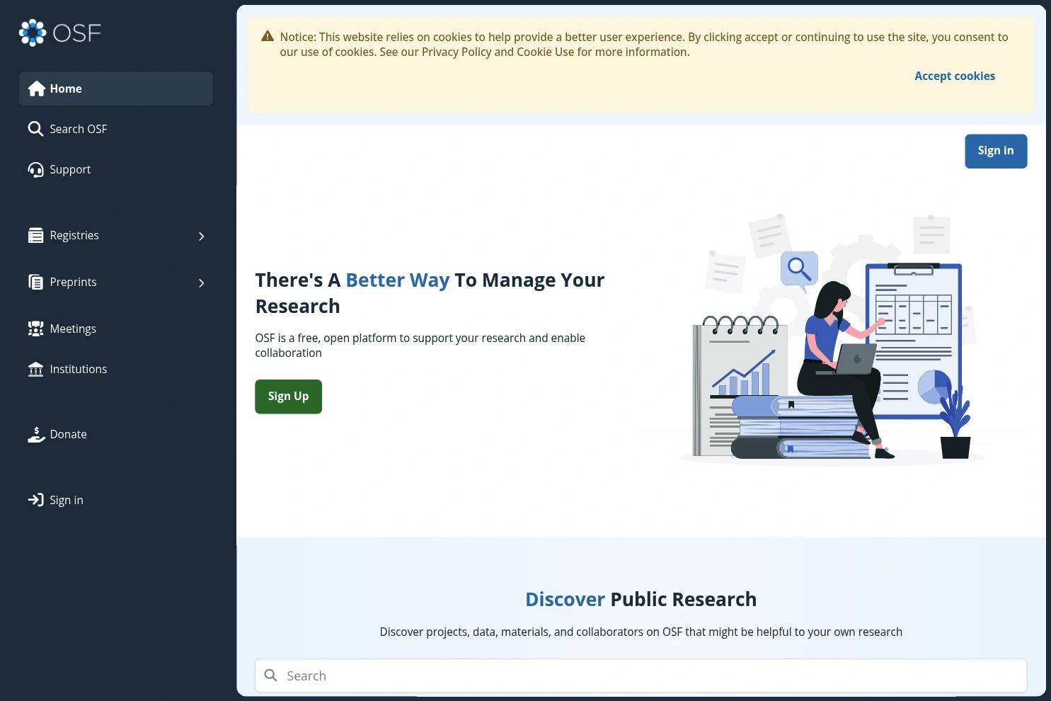Click the cookie notice warning icon
The width and height of the screenshot is (1051, 701).
click(268, 36)
